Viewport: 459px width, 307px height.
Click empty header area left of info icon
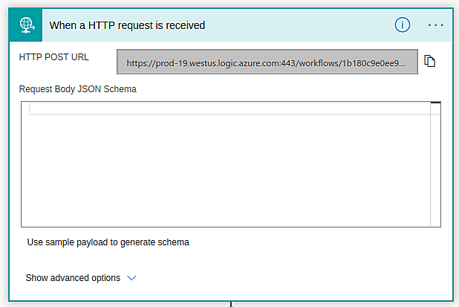312,25
